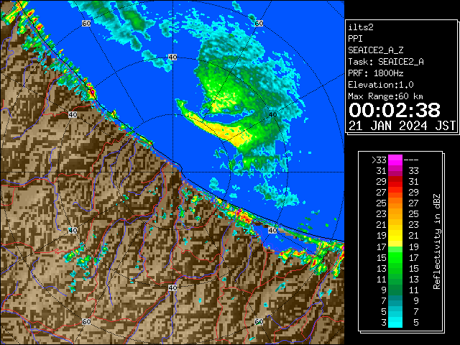Click the timestamp '00:02:38'
Viewport: 460px width, 345px height.
point(395,110)
